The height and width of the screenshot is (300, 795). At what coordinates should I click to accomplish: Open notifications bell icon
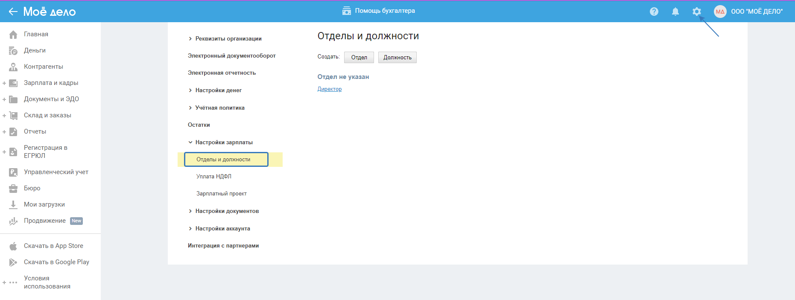[x=675, y=12]
